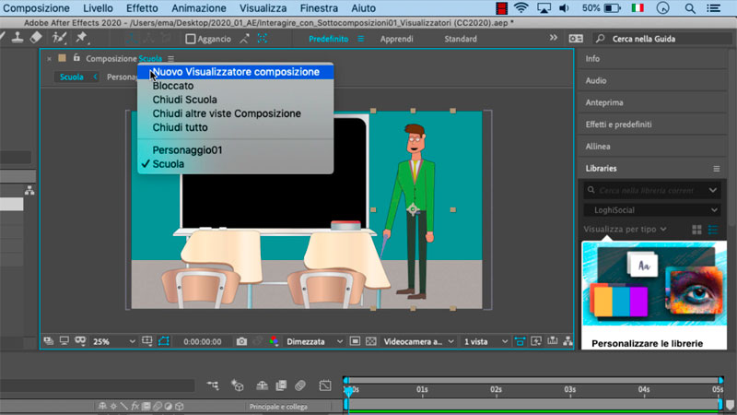The height and width of the screenshot is (415, 737).
Task: Open the Libraries panel menu
Action: pyautogui.click(x=717, y=169)
